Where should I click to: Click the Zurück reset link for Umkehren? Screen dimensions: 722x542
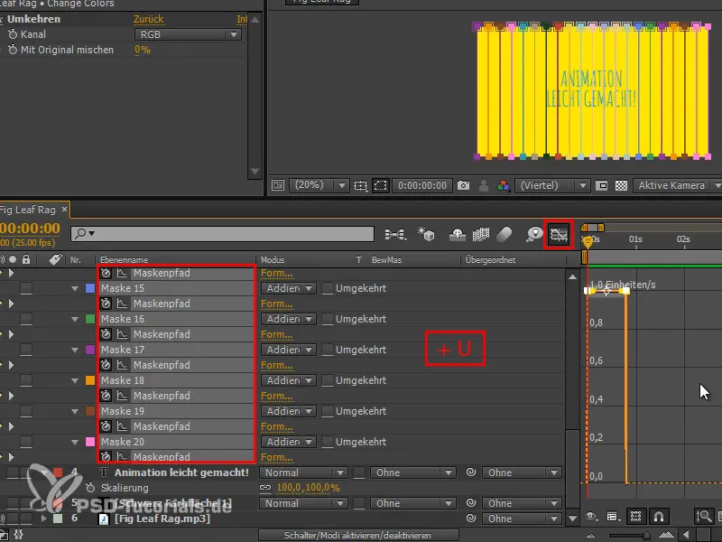click(148, 19)
